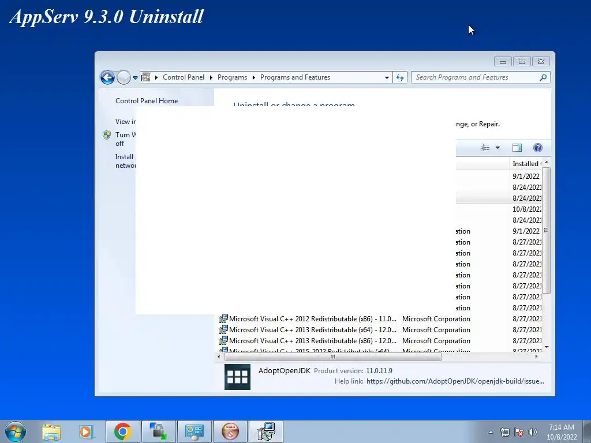Click the network tray icon
The width and height of the screenshot is (591, 443).
[504, 432]
